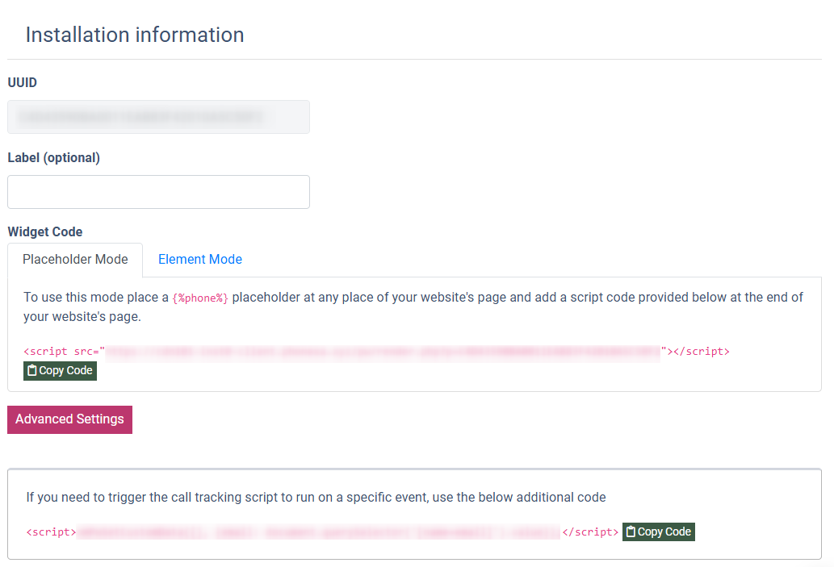This screenshot has width=834, height=567.
Task: Click the Widget Code label
Action: pyautogui.click(x=45, y=231)
